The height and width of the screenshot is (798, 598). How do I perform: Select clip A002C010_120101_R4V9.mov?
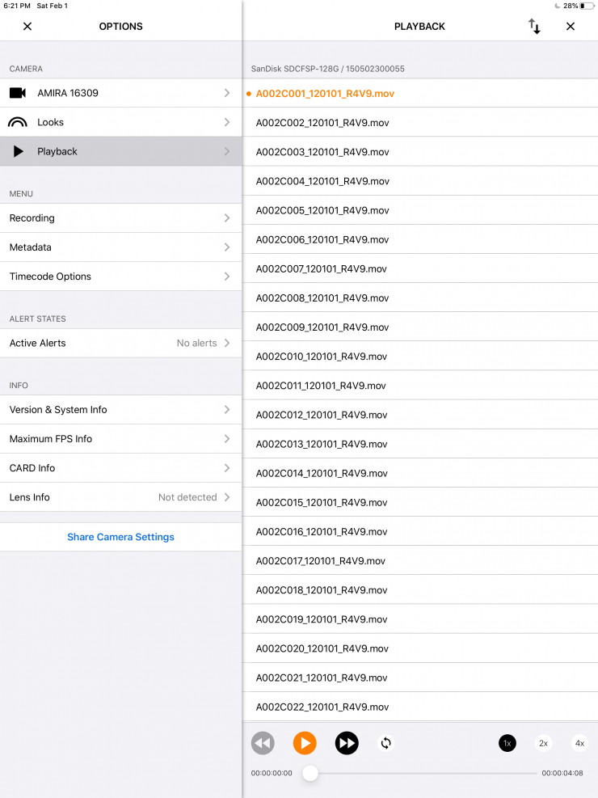(322, 357)
